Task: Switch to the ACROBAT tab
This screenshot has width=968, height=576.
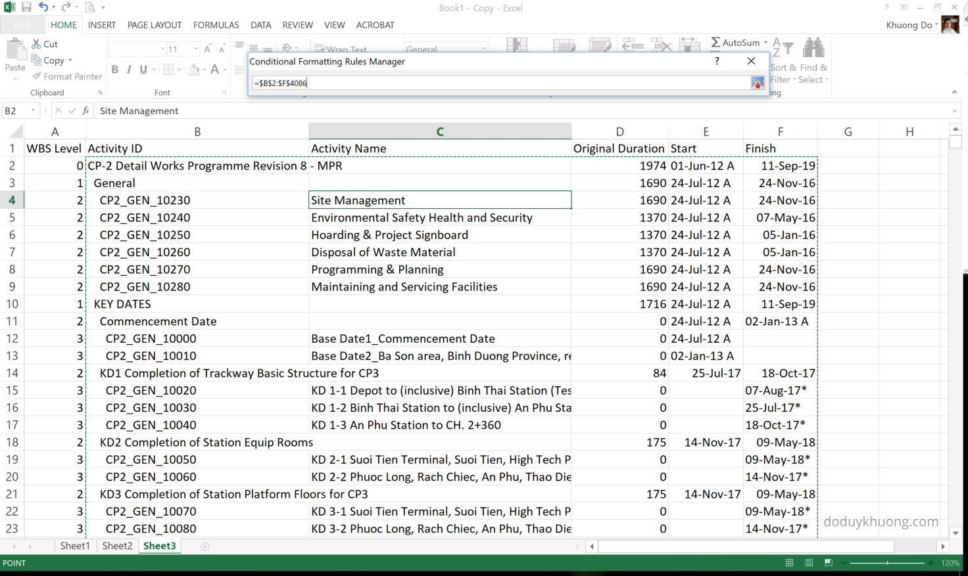Action: (x=375, y=25)
